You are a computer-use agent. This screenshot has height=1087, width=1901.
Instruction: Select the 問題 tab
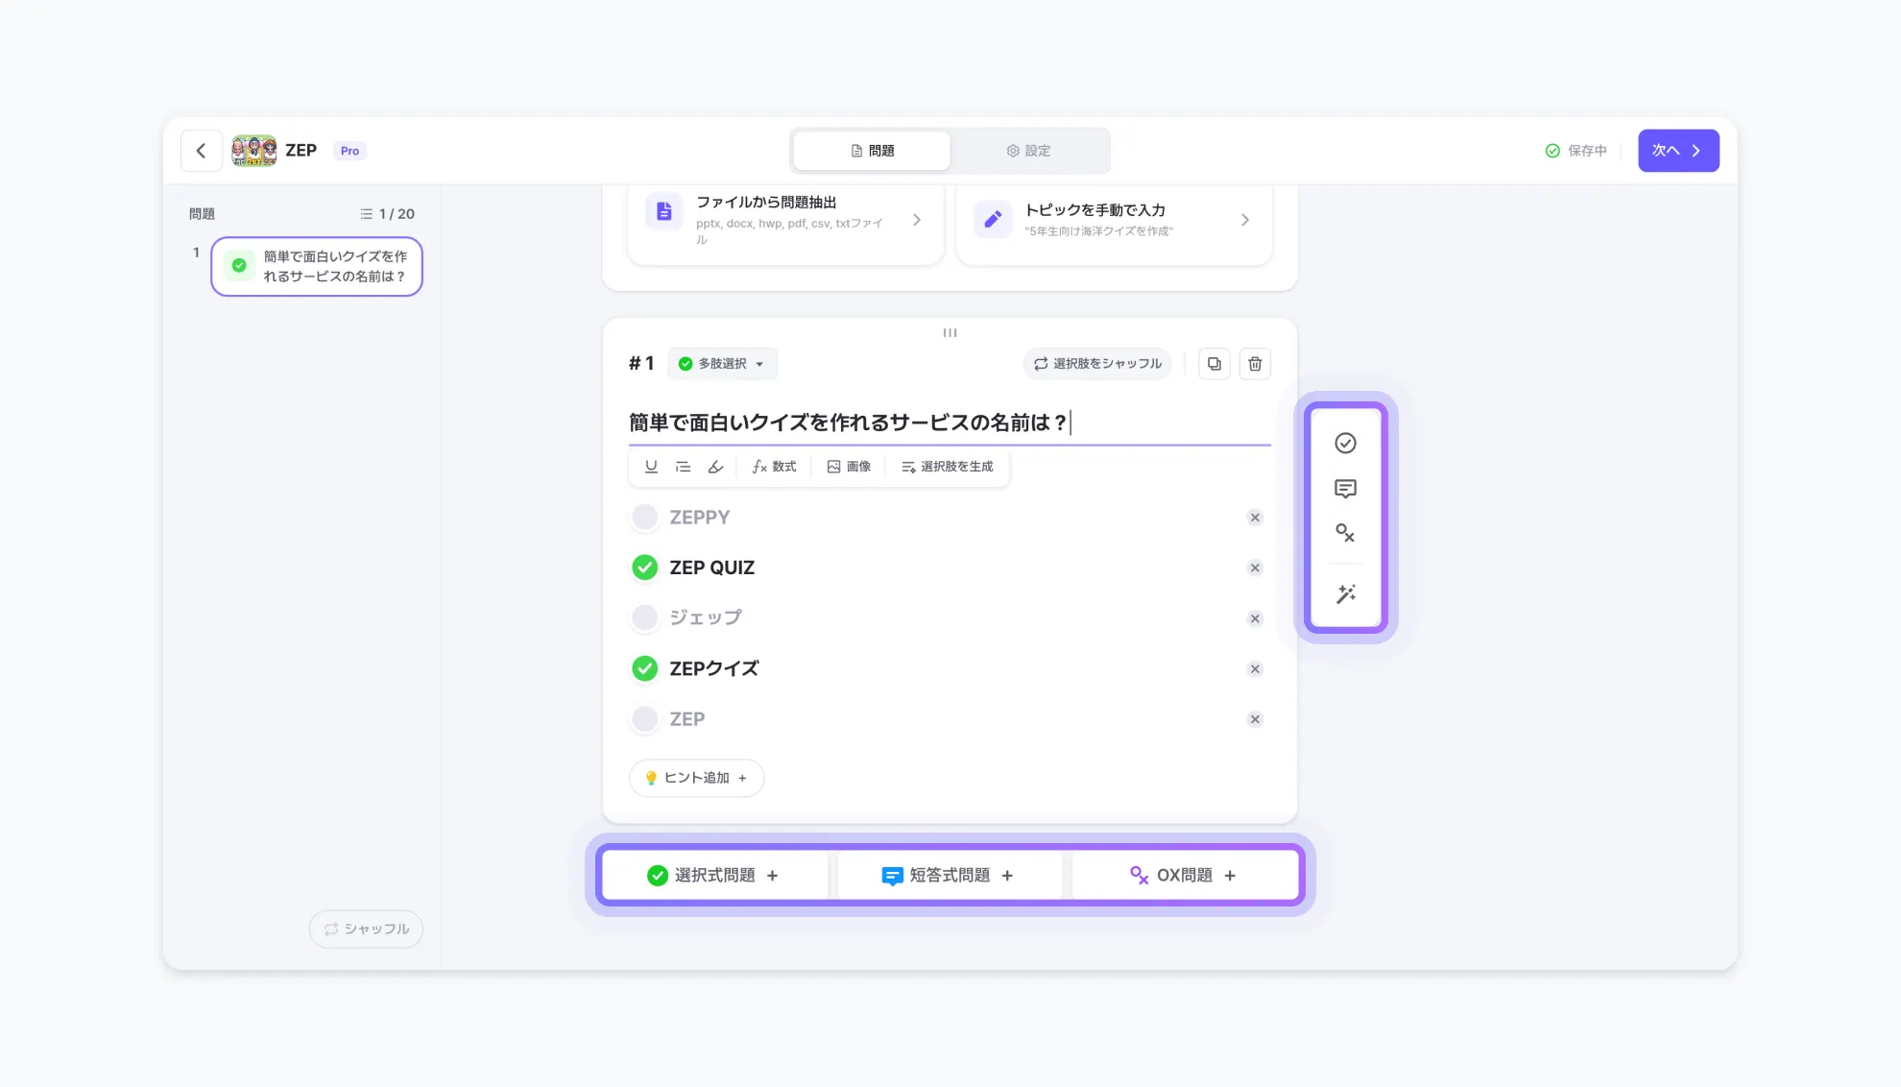pos(872,151)
